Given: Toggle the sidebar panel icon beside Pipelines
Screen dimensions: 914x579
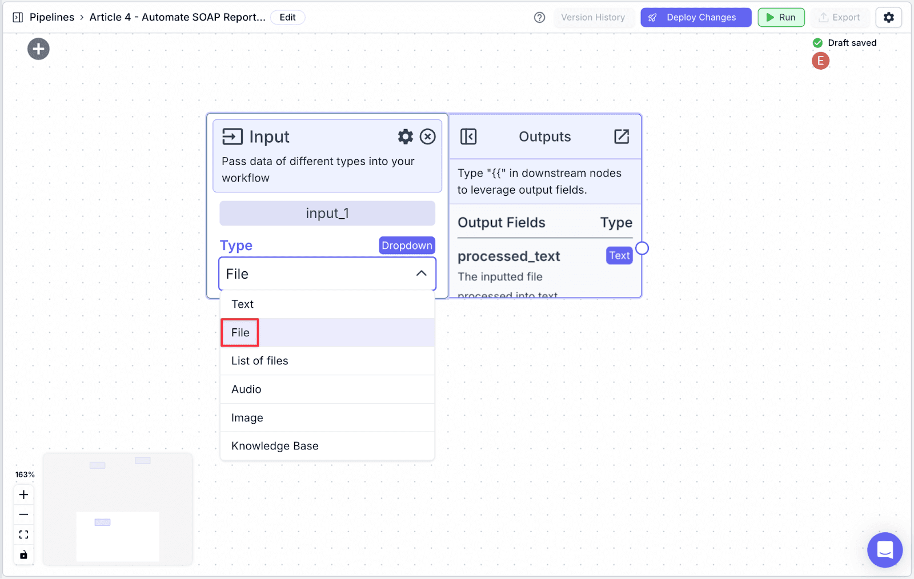Looking at the screenshot, I should point(18,17).
